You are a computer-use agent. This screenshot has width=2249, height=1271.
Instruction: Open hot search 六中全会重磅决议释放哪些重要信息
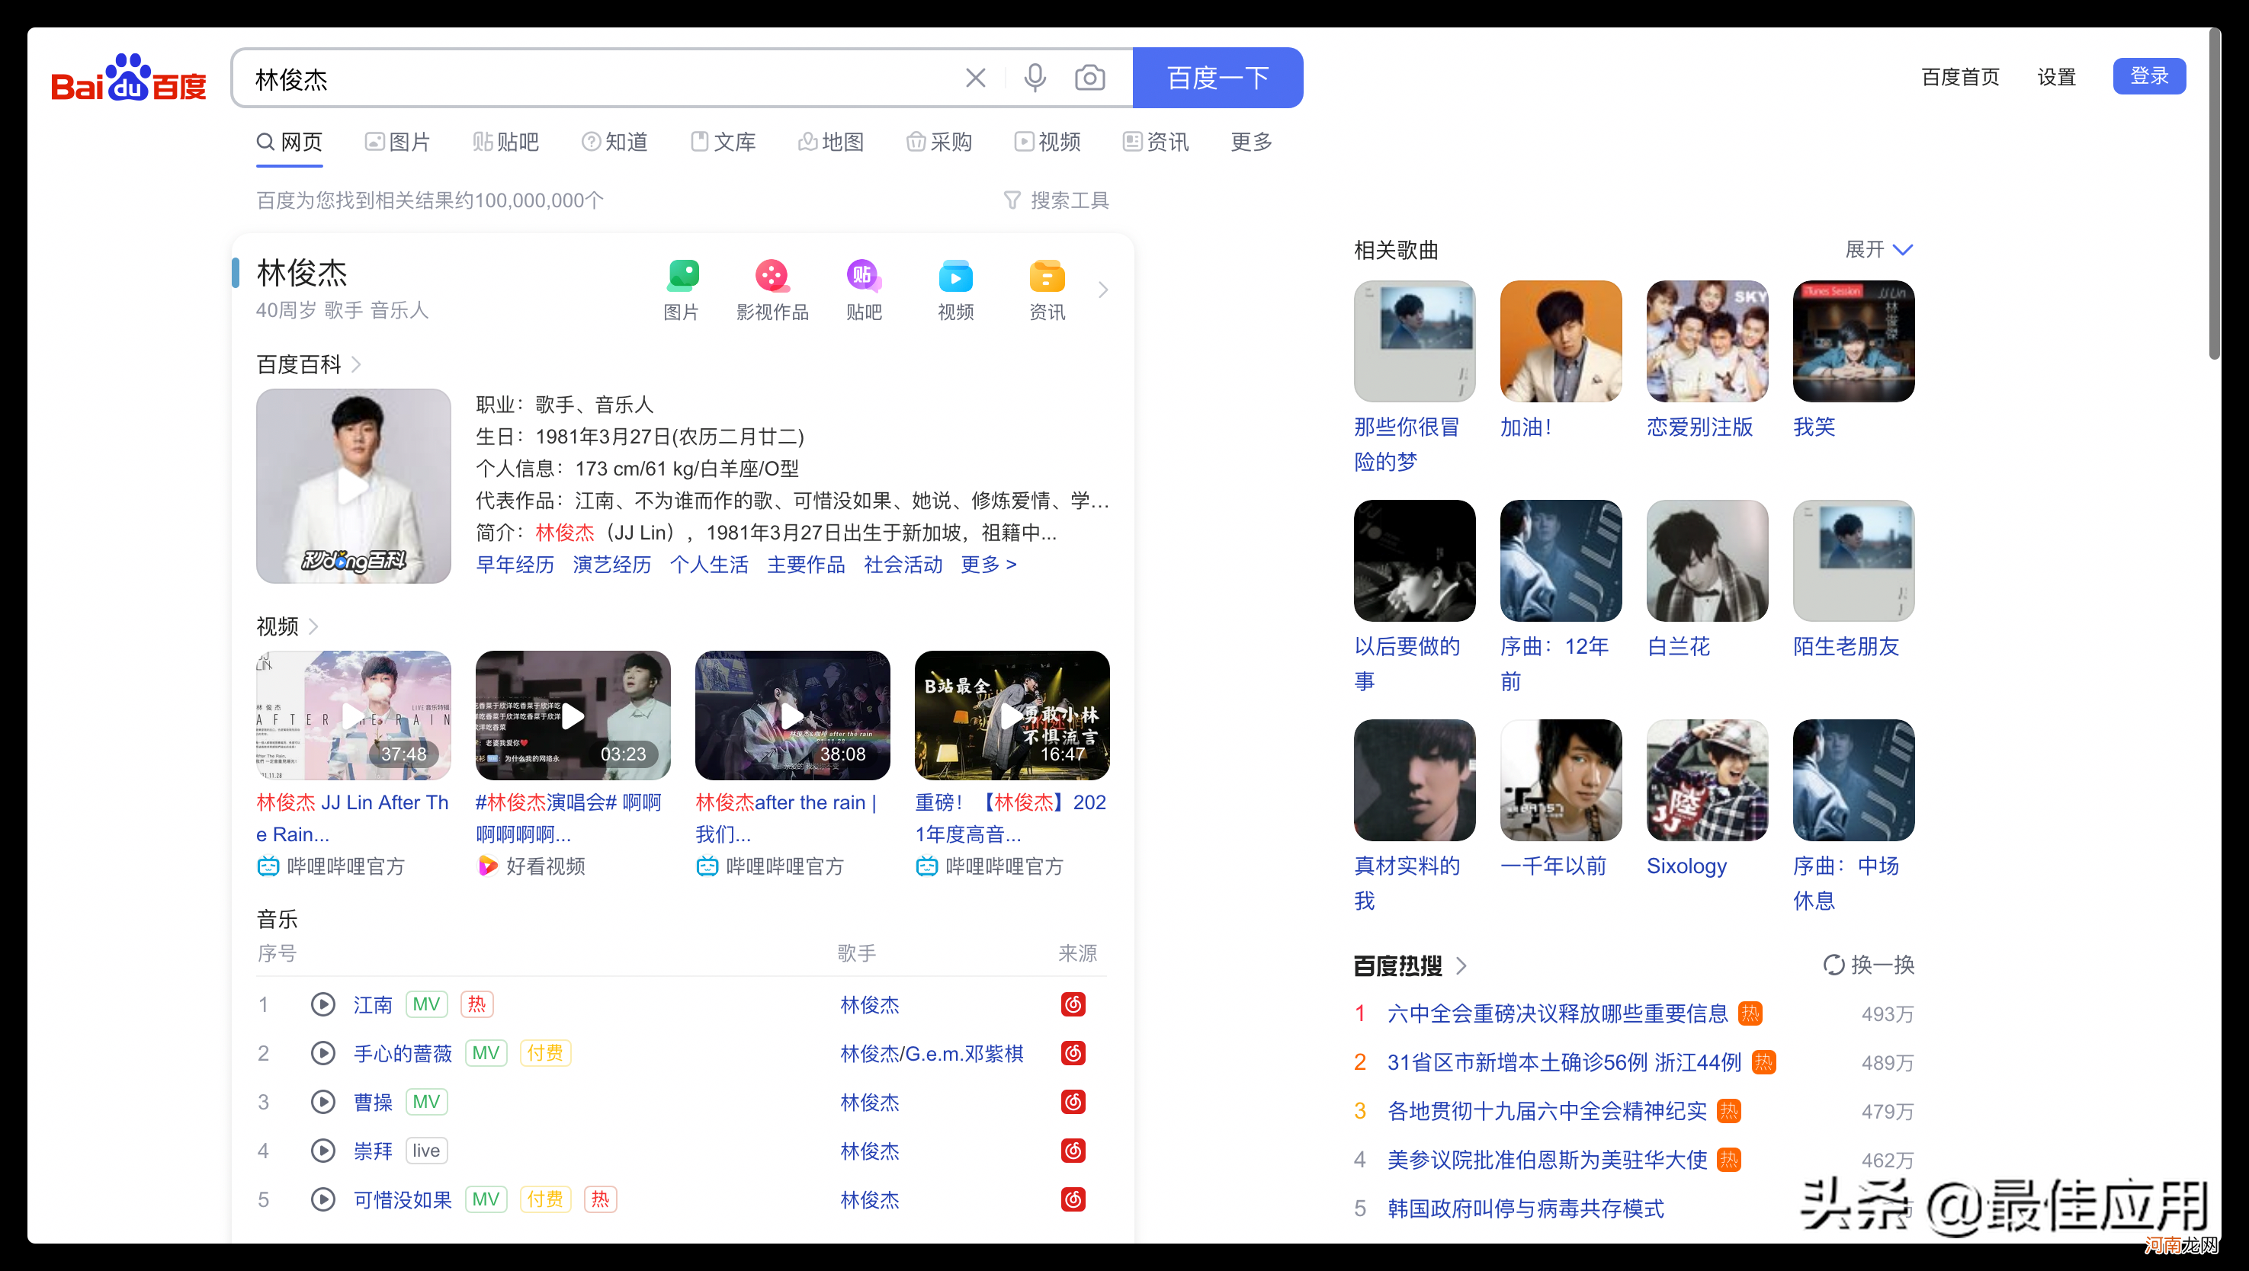tap(1558, 1013)
